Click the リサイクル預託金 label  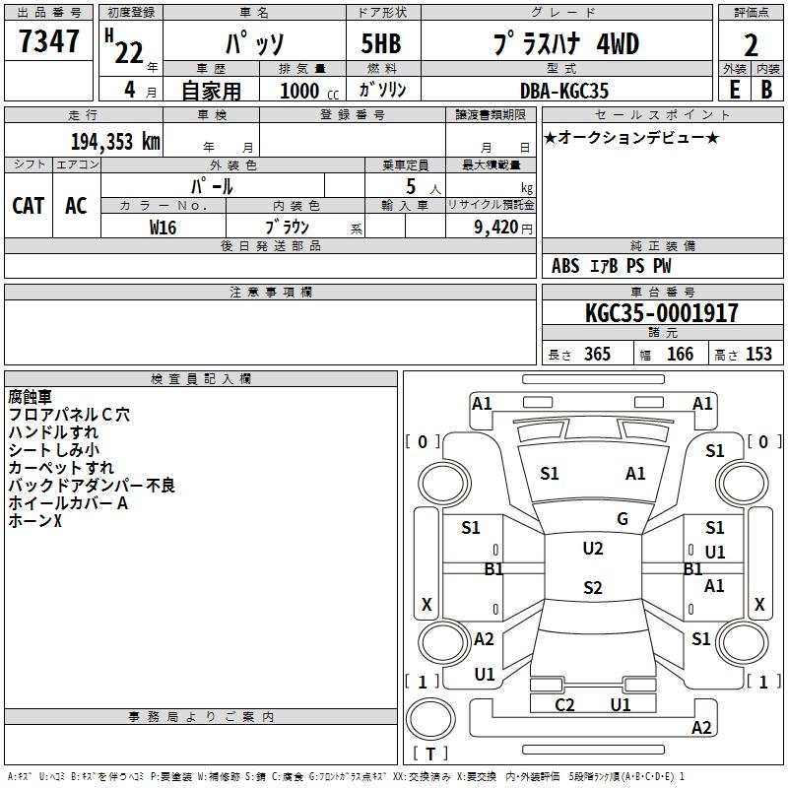coord(491,205)
